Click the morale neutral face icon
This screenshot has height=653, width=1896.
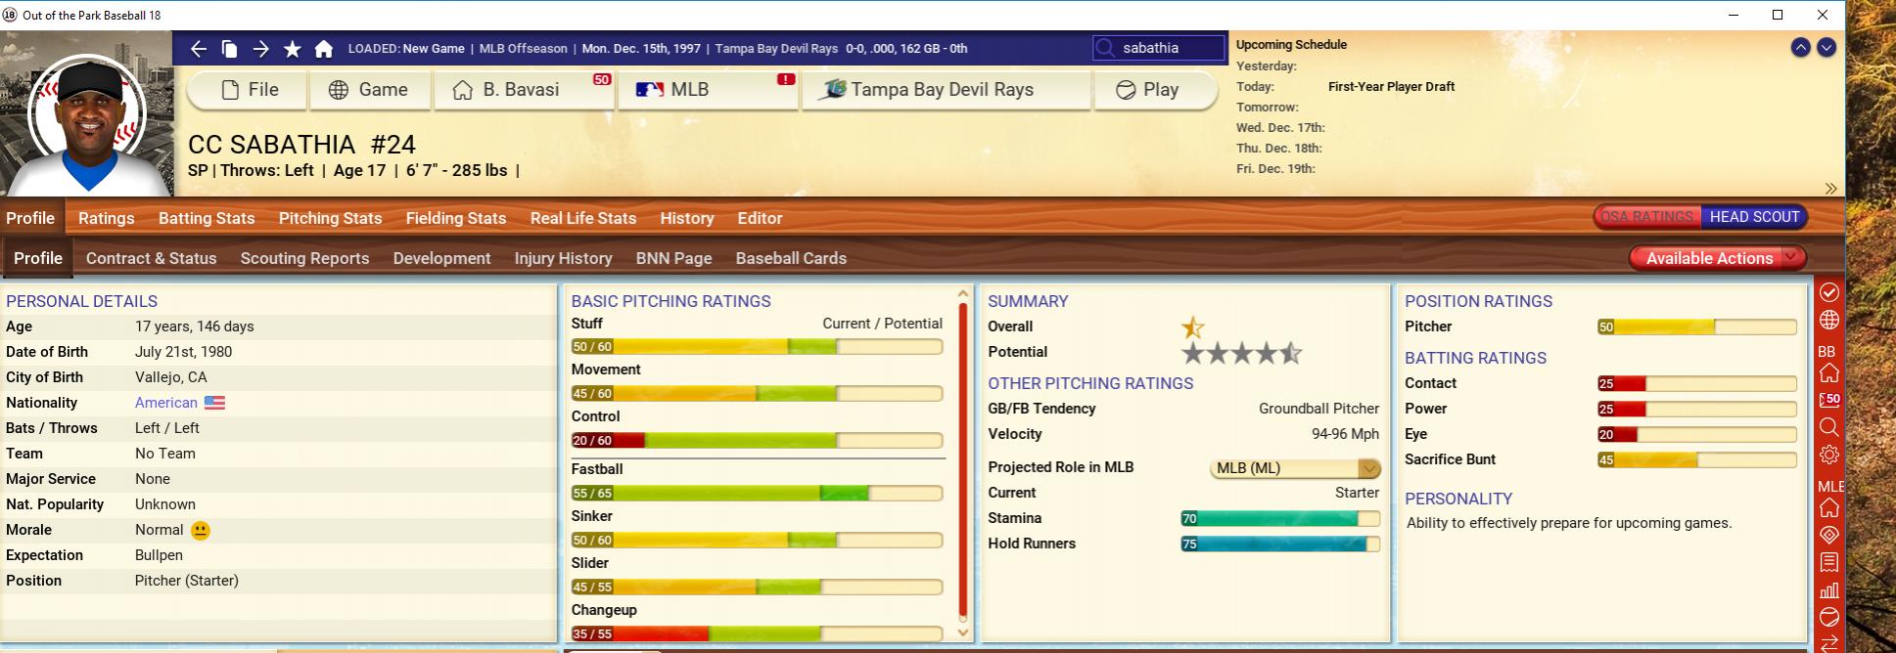tap(201, 530)
